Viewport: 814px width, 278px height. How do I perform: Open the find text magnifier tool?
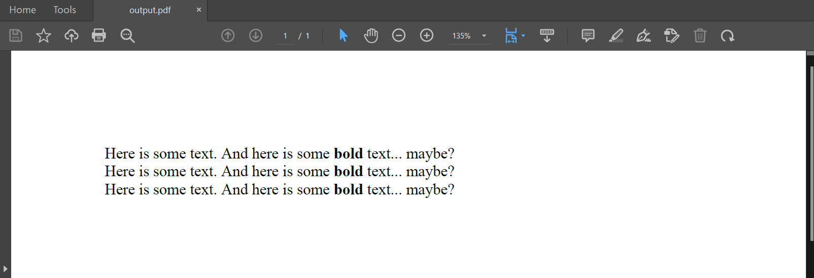tap(127, 35)
